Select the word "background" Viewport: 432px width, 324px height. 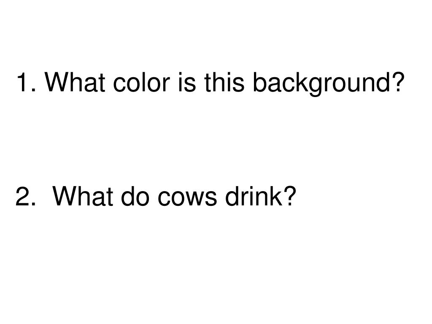[321, 84]
